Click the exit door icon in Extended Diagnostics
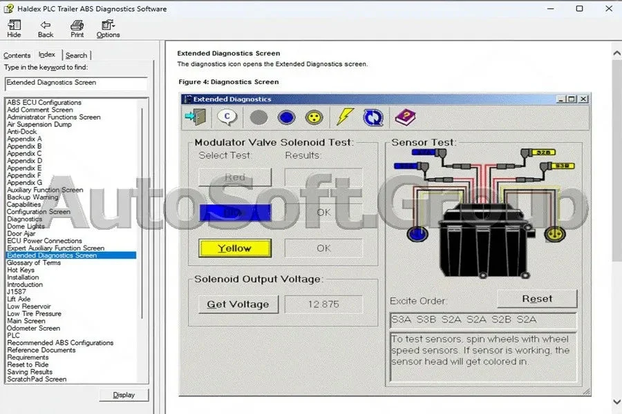The width and height of the screenshot is (622, 414). (196, 117)
